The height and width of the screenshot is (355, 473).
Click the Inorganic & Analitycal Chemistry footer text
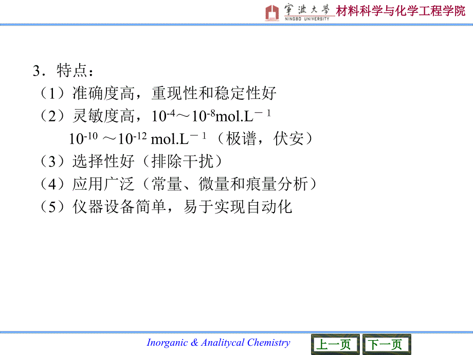coord(219,342)
